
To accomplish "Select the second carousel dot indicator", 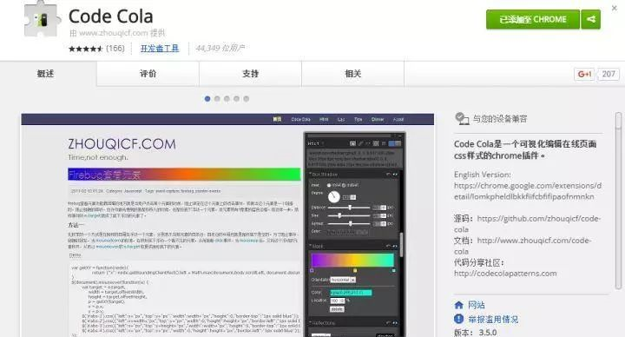I will pyautogui.click(x=217, y=98).
